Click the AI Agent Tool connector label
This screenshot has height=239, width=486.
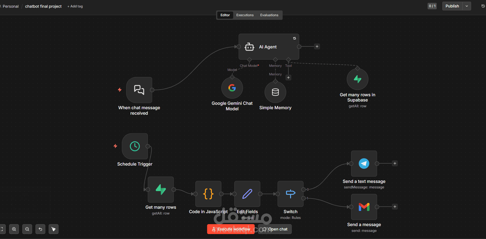[x=288, y=66]
